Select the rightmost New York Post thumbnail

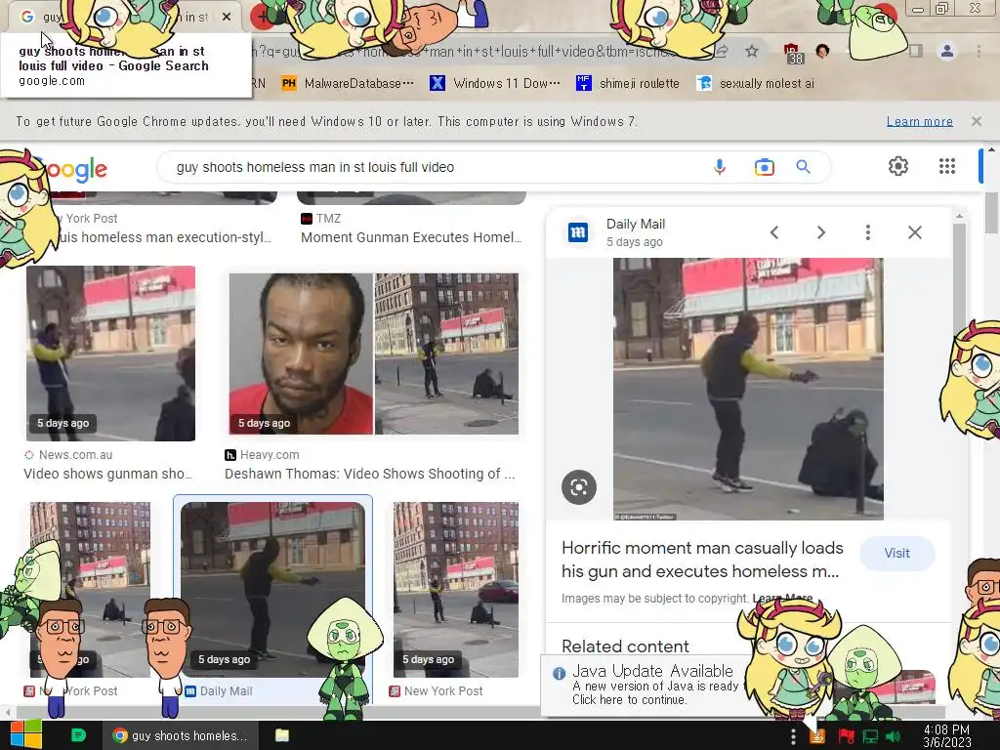[x=456, y=589]
